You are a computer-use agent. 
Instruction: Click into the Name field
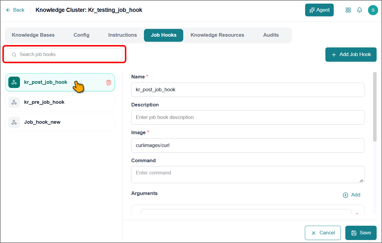[x=248, y=90]
